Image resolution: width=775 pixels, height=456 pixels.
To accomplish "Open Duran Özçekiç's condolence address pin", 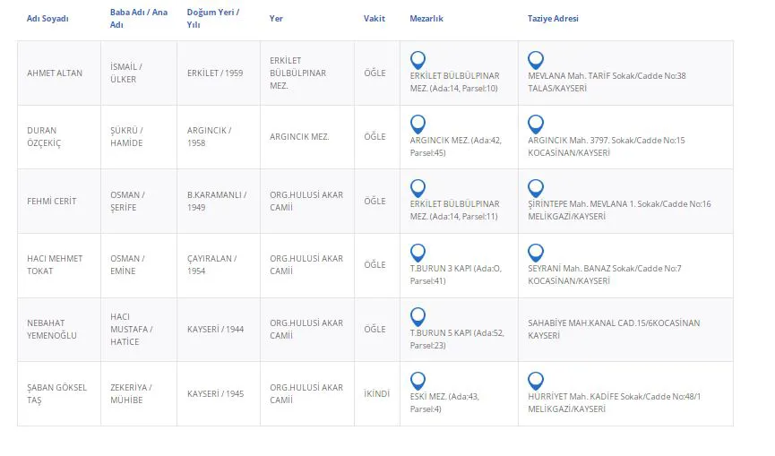I will pyautogui.click(x=536, y=124).
